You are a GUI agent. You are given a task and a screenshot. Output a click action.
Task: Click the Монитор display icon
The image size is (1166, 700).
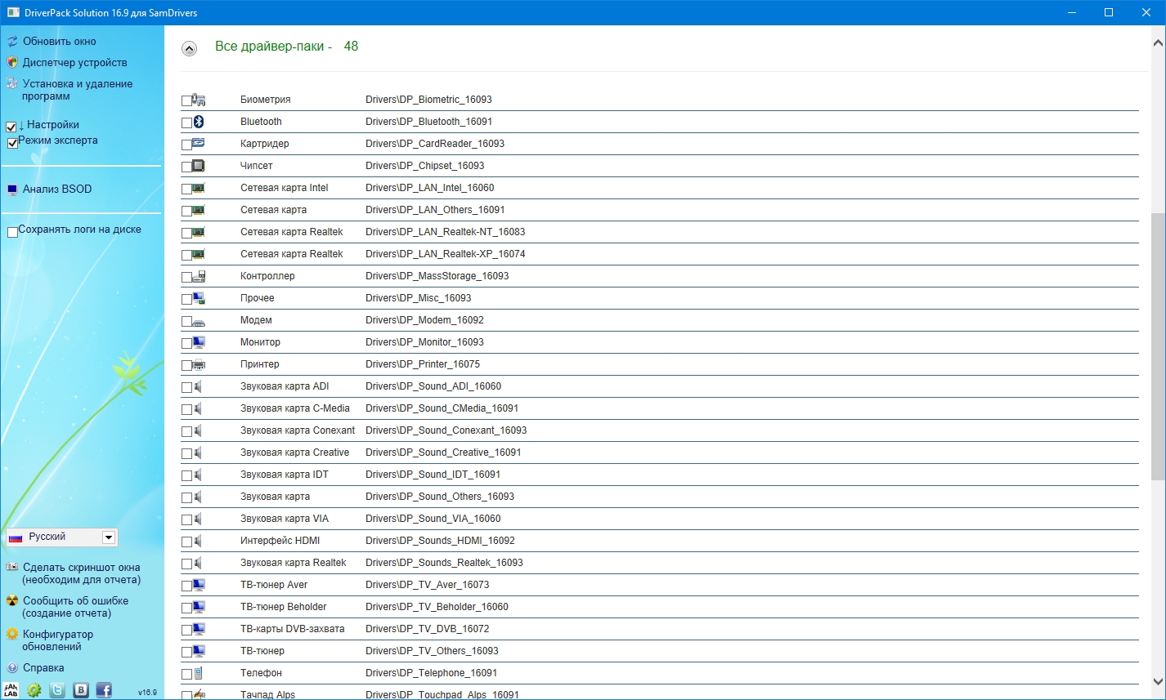tap(199, 342)
